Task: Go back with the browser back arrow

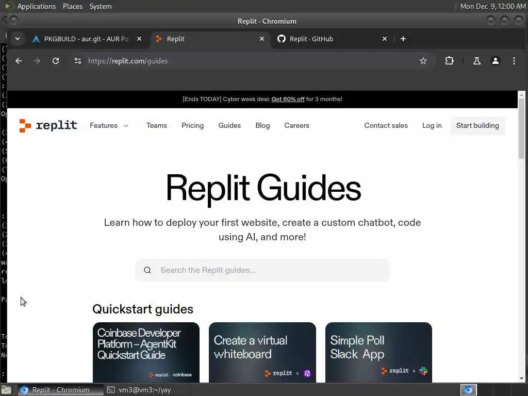Action: [x=19, y=61]
